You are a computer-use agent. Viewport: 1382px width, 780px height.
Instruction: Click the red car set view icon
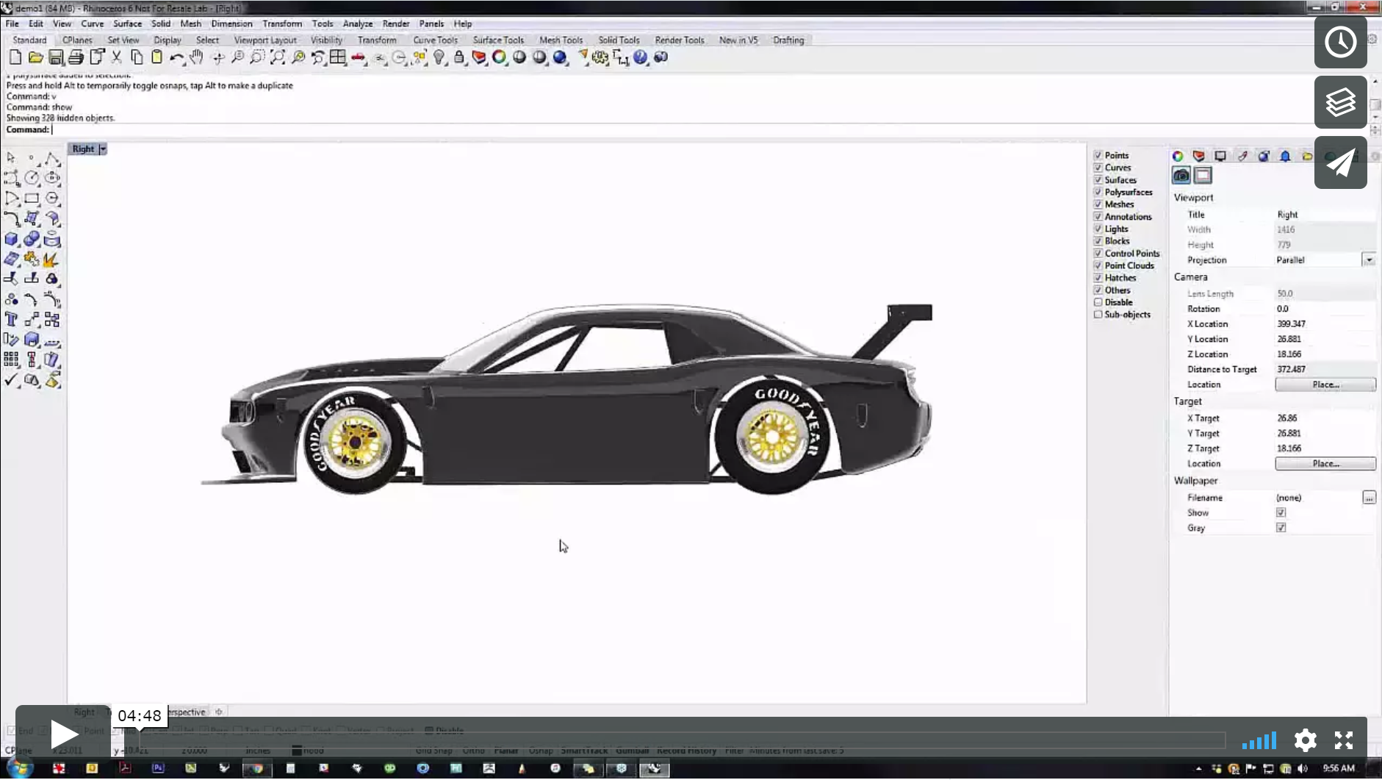359,57
